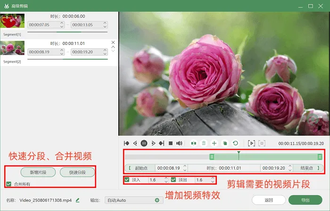Toggle 合并所有 checkbox

8,184
